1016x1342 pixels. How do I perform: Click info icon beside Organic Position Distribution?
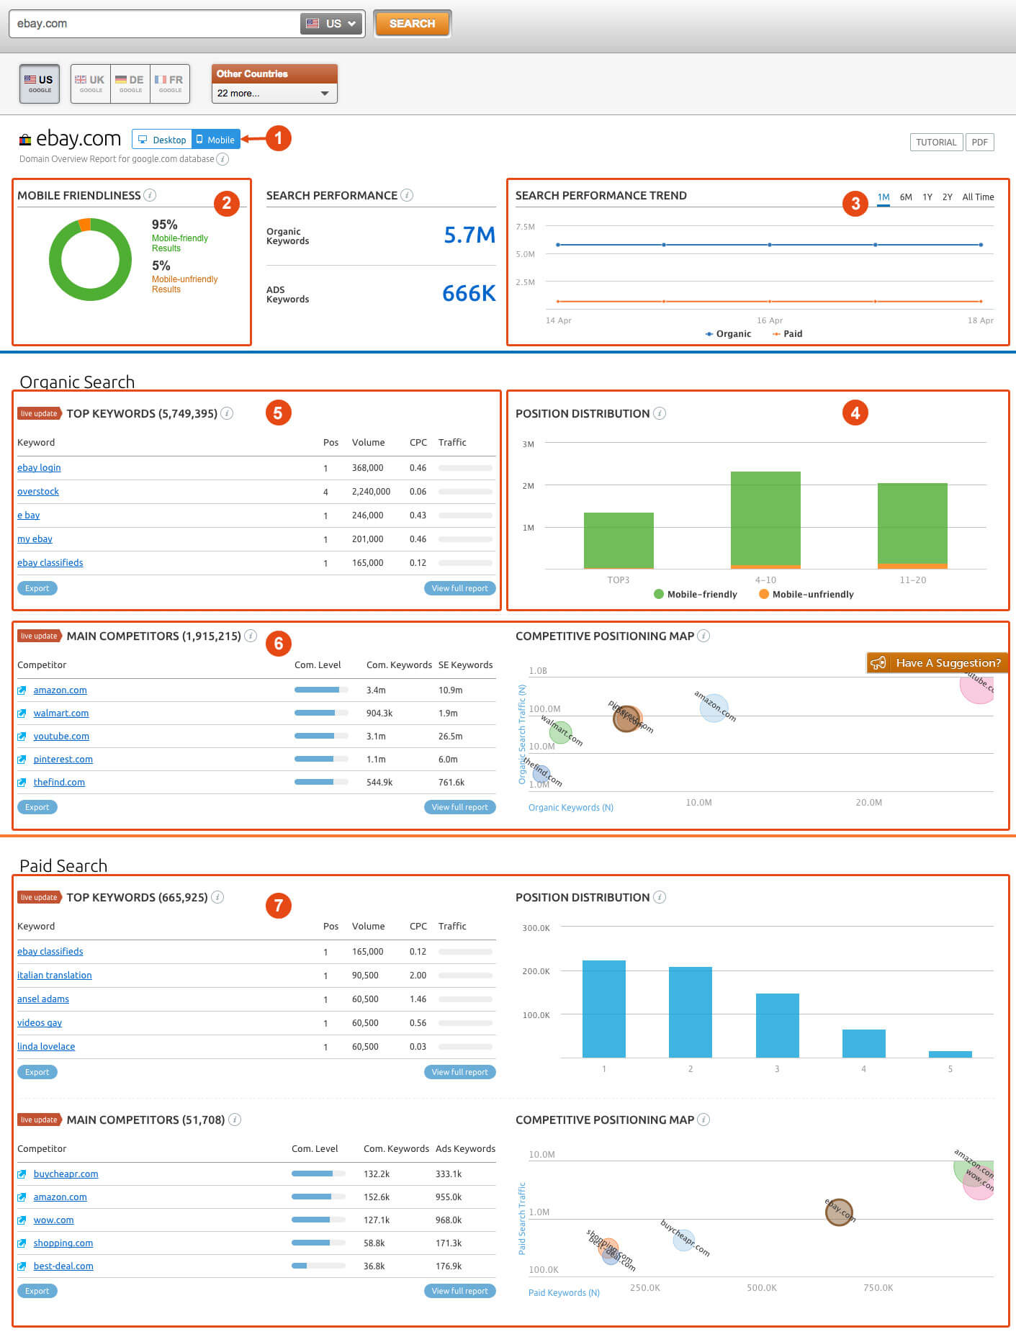(659, 413)
